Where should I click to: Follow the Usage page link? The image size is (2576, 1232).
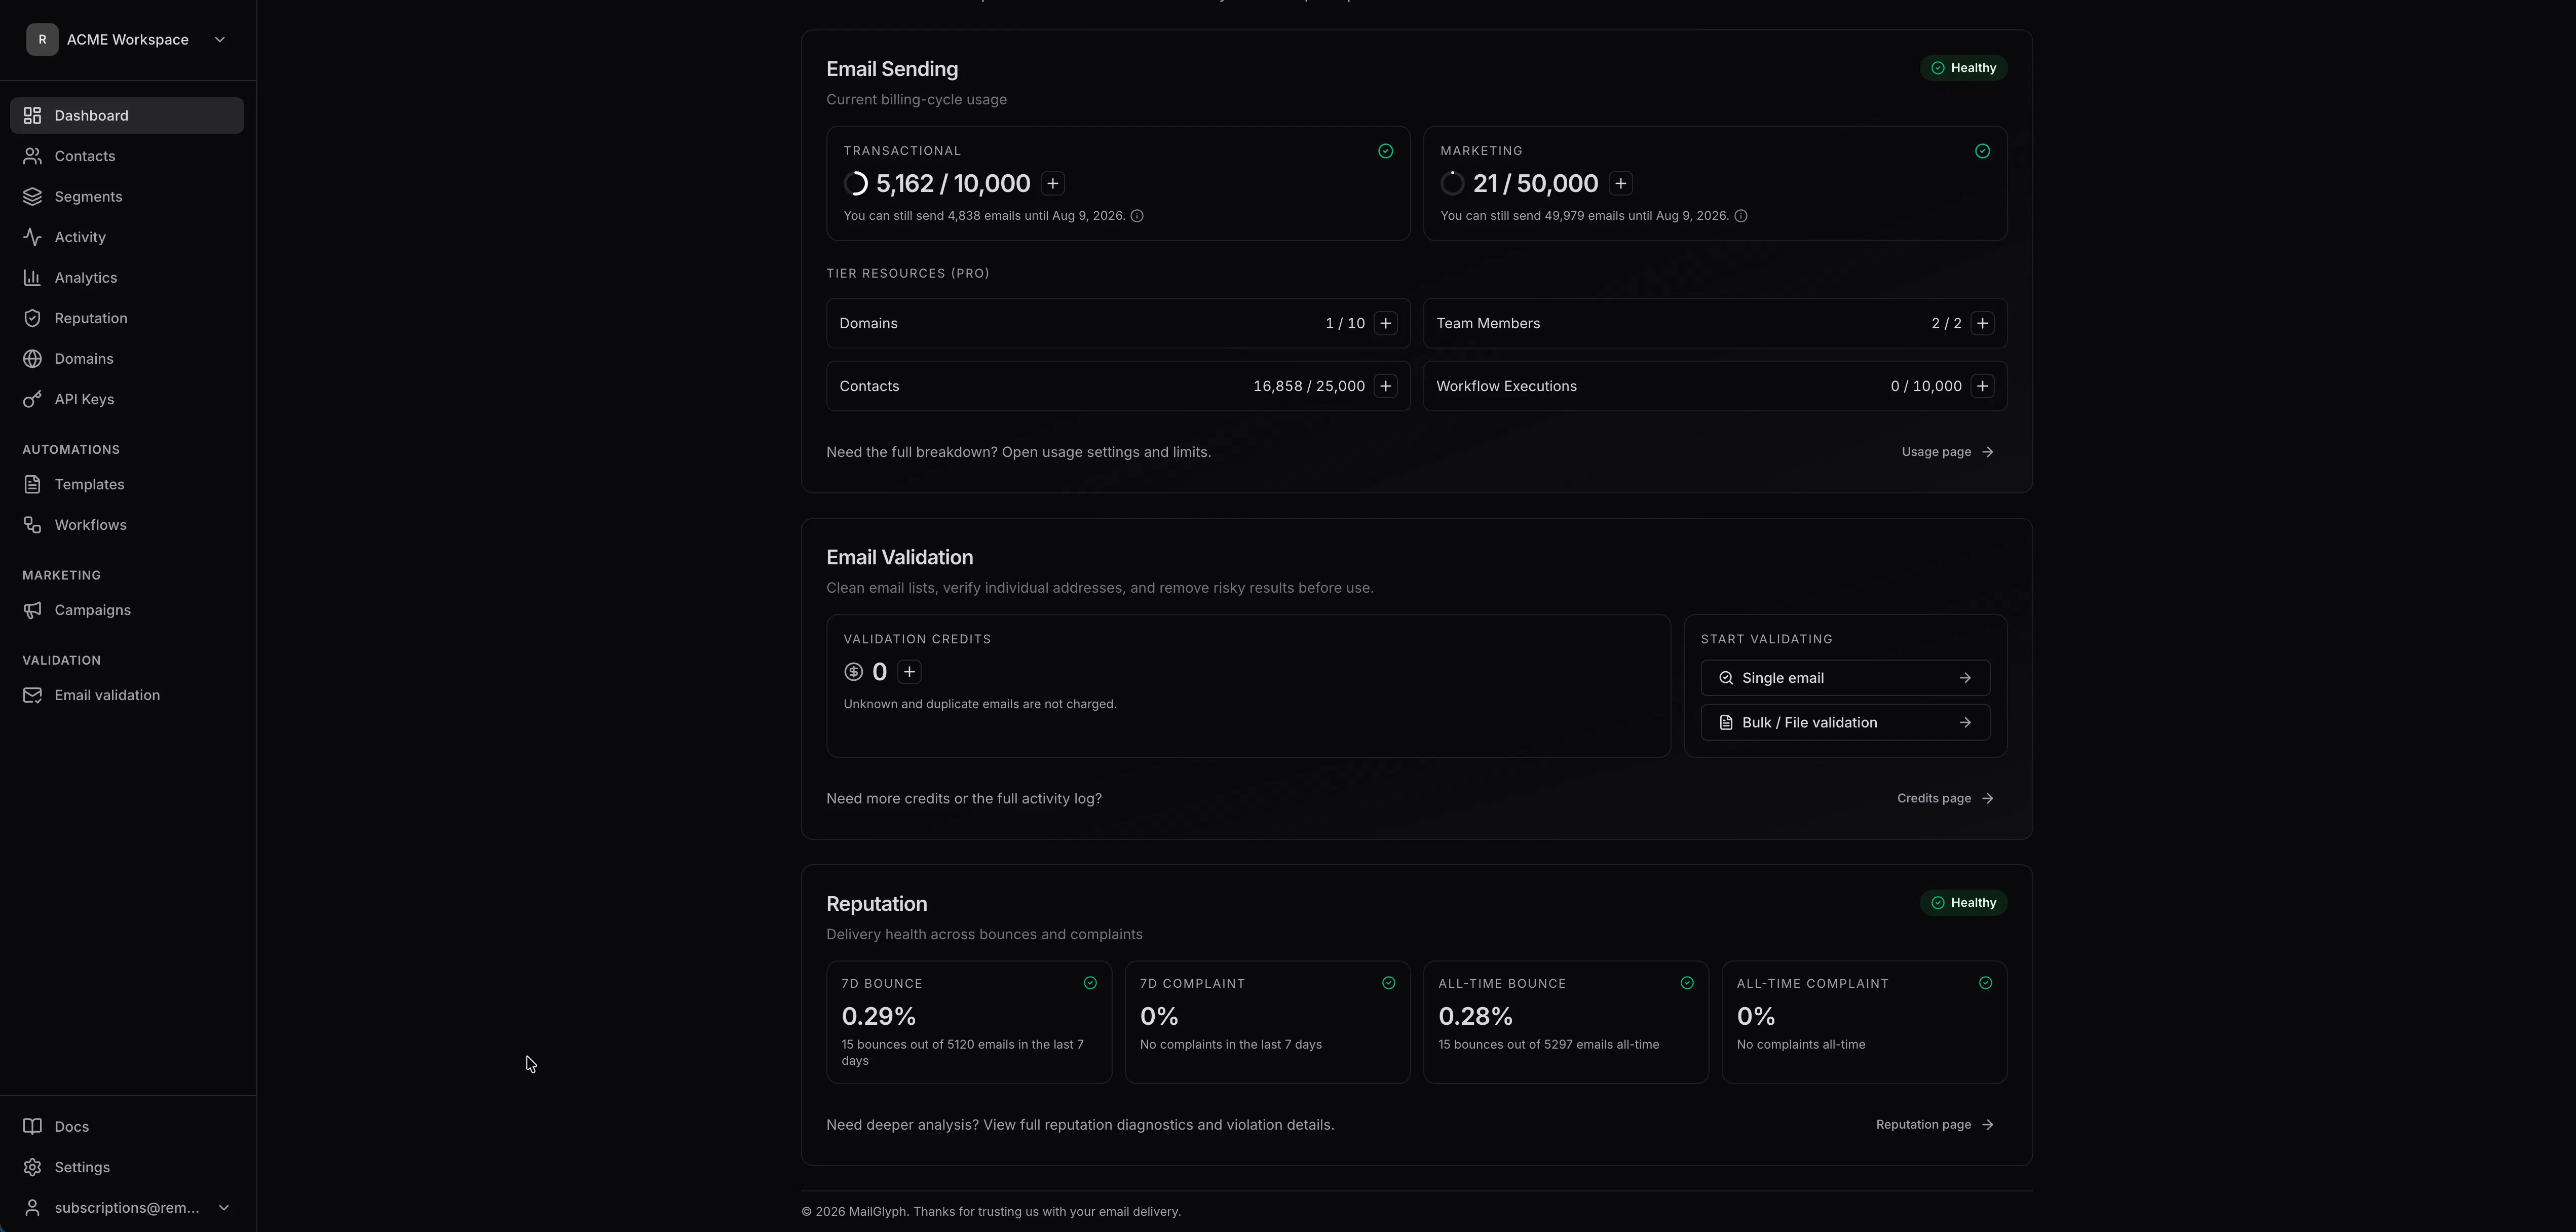(x=1947, y=452)
